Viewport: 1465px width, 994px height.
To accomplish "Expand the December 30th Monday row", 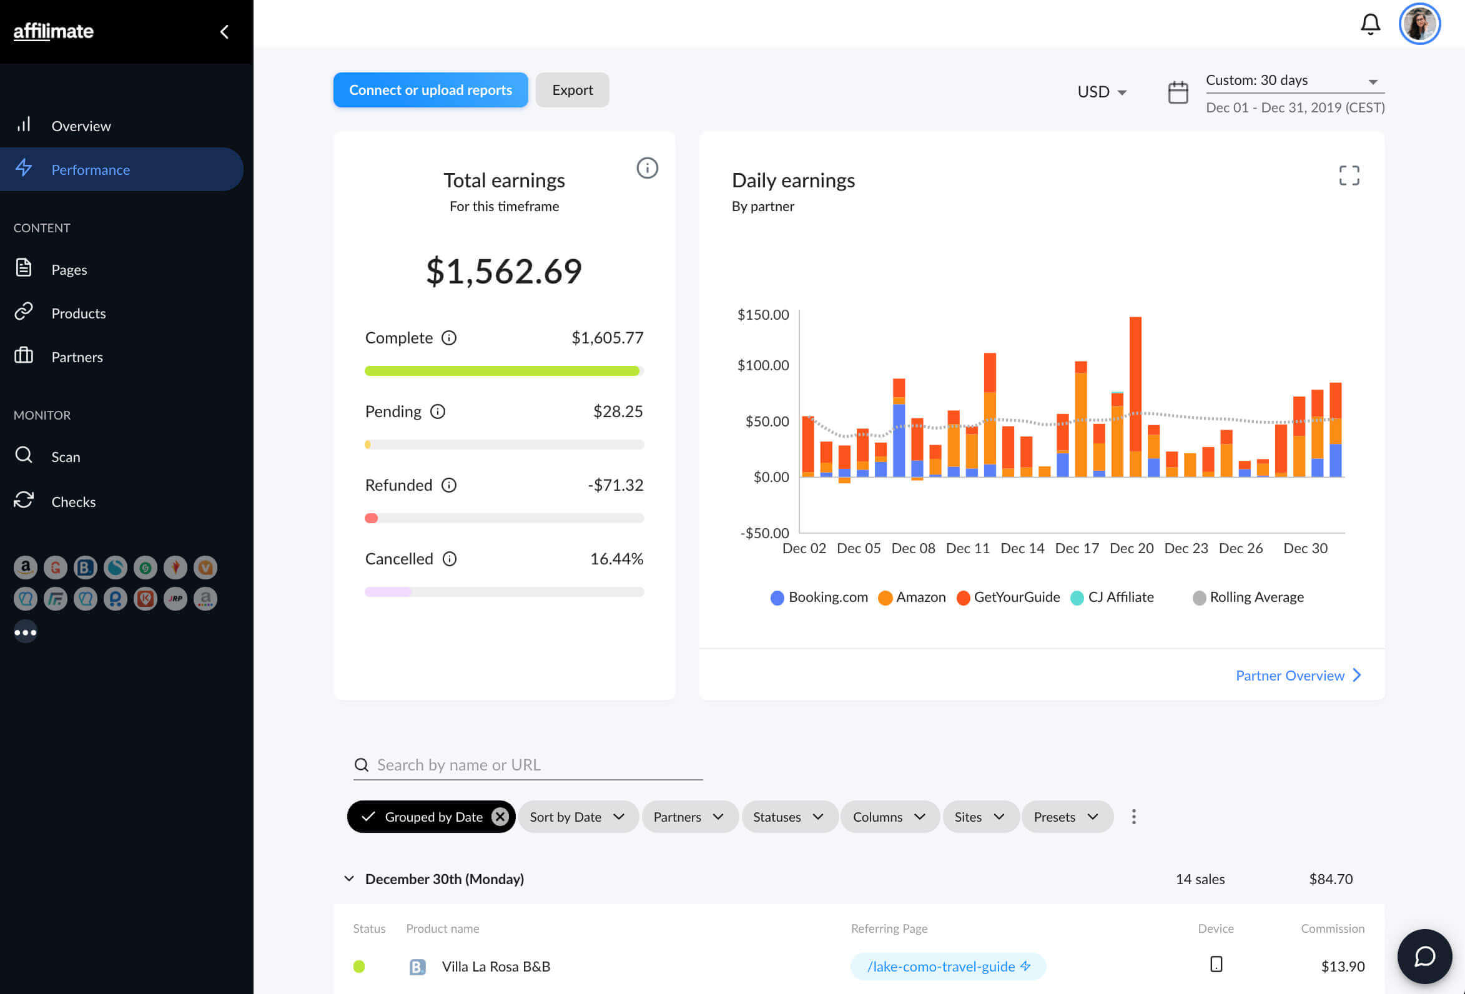I will point(348,877).
